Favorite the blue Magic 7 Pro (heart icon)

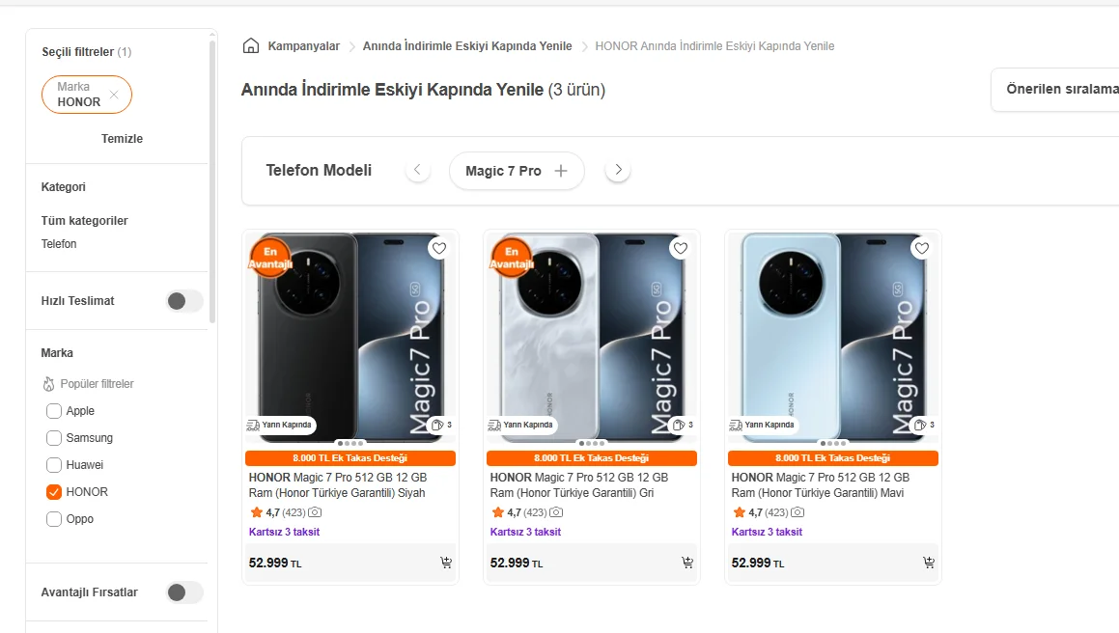[922, 248]
